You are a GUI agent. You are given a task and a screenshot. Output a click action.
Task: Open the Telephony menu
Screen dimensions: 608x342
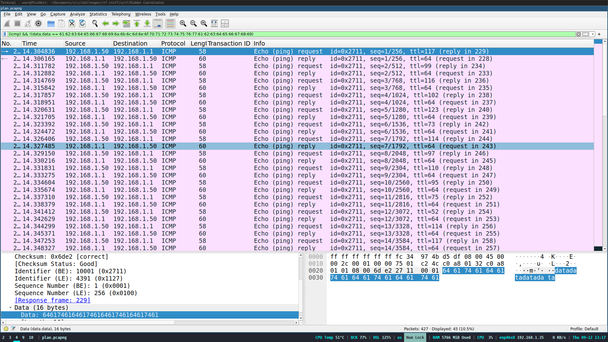point(121,14)
